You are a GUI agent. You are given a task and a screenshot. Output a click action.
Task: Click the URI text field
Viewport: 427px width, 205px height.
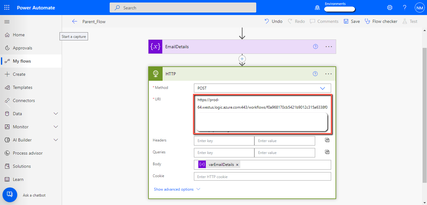click(x=263, y=114)
